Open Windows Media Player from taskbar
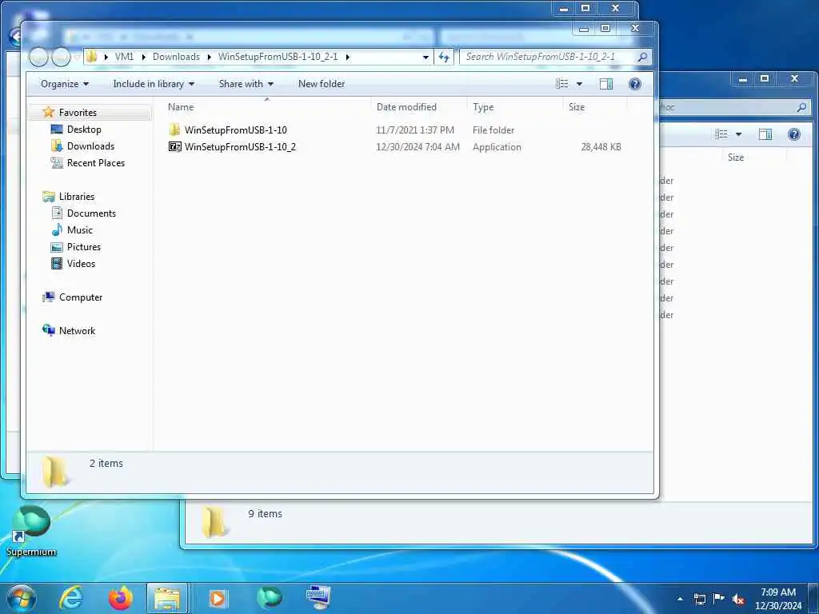Viewport: 819px width, 614px height. pos(218,598)
